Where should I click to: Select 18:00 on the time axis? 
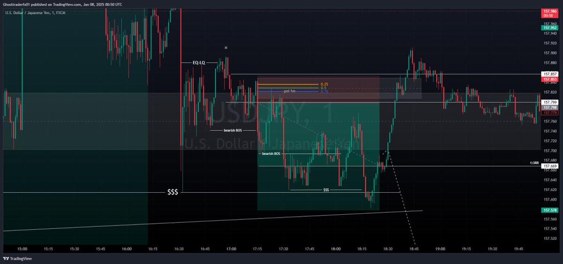coord(336,249)
